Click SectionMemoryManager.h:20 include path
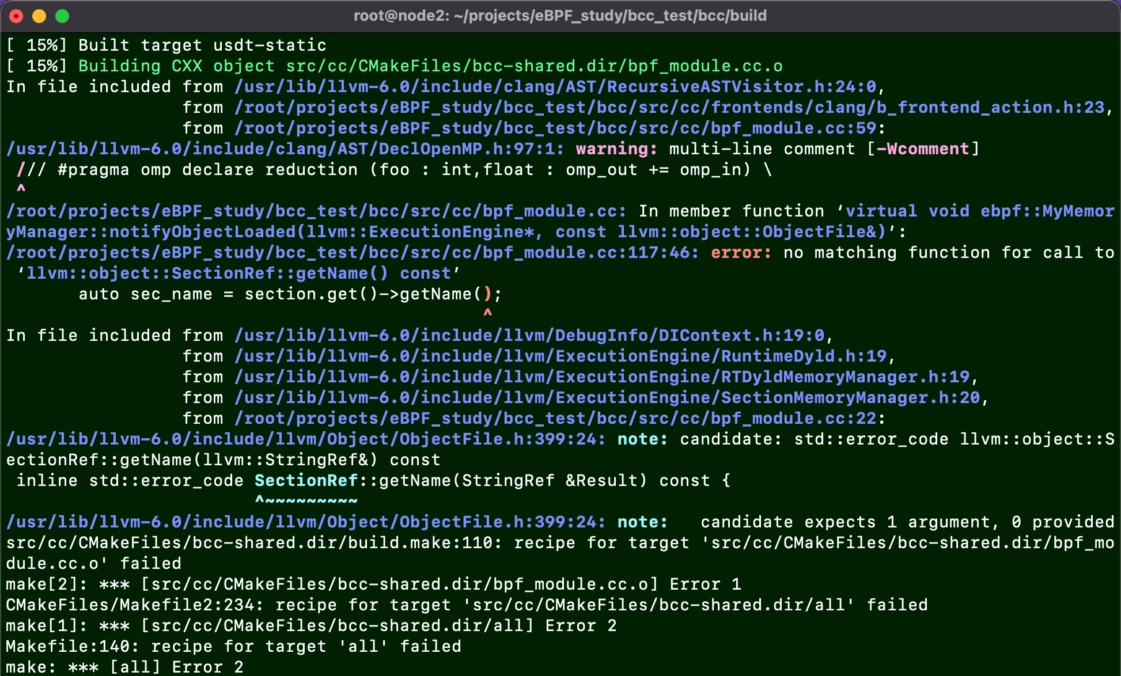This screenshot has width=1121, height=676. tap(607, 397)
